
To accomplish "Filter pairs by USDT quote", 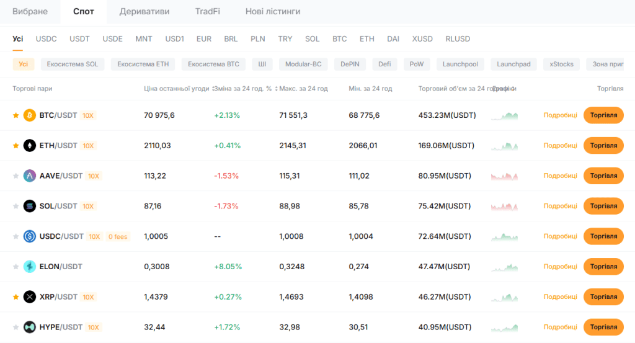I will [x=79, y=39].
